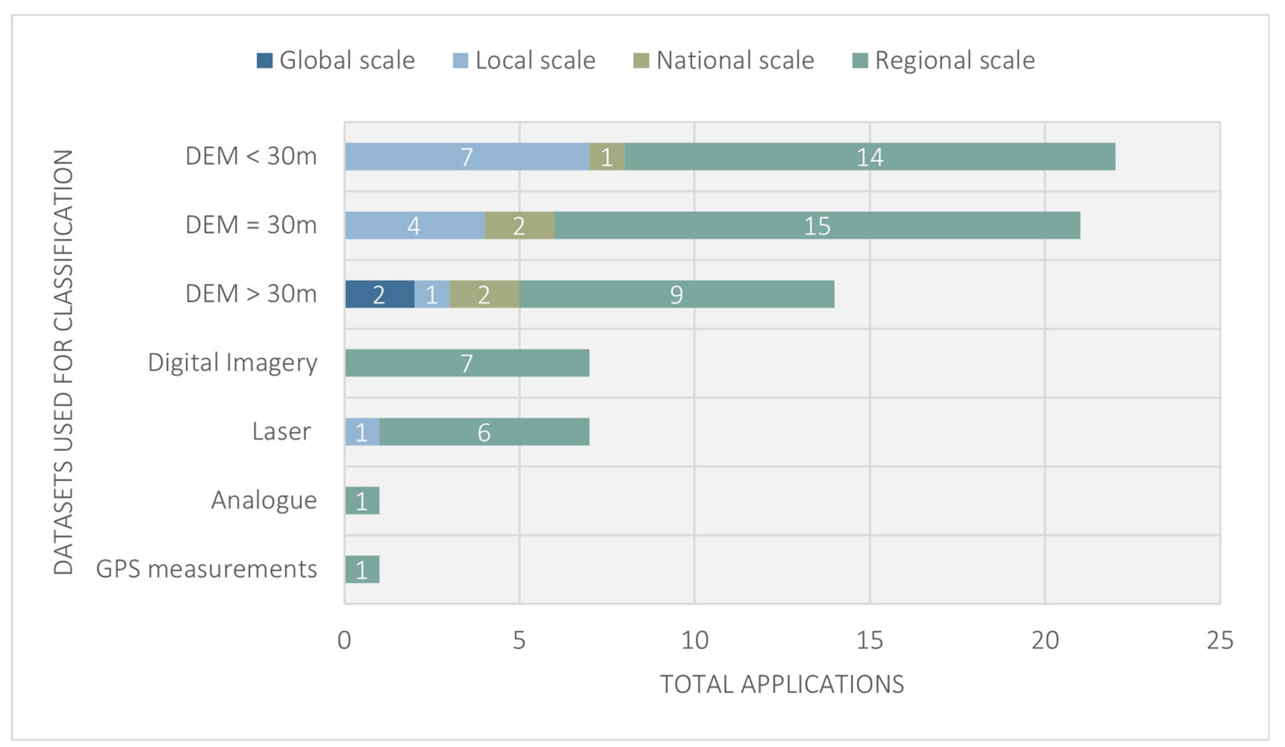
Task: Click the Analogue bar
Action: 362,500
